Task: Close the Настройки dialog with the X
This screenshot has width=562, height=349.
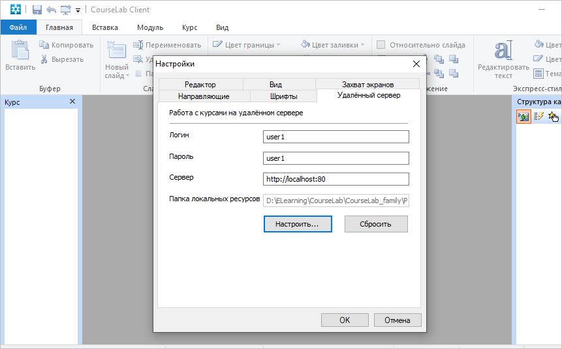Action: coord(416,64)
